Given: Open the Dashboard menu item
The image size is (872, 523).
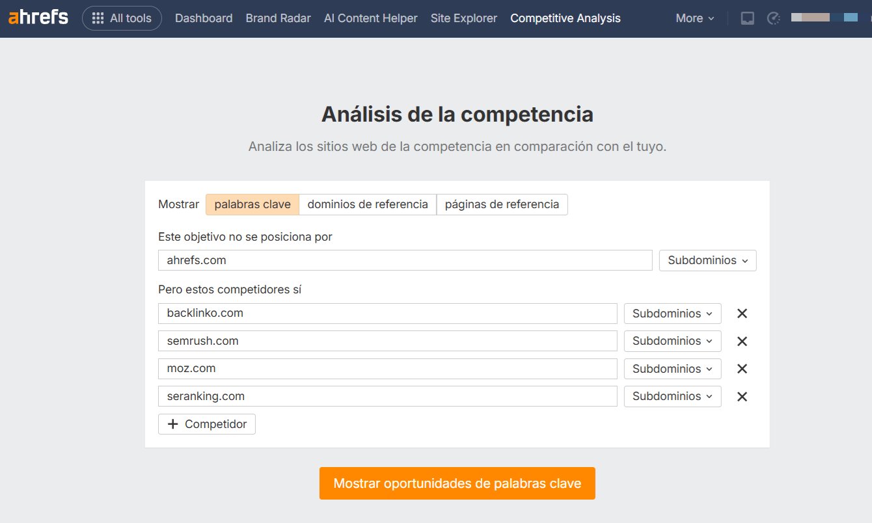Looking at the screenshot, I should click(x=204, y=18).
